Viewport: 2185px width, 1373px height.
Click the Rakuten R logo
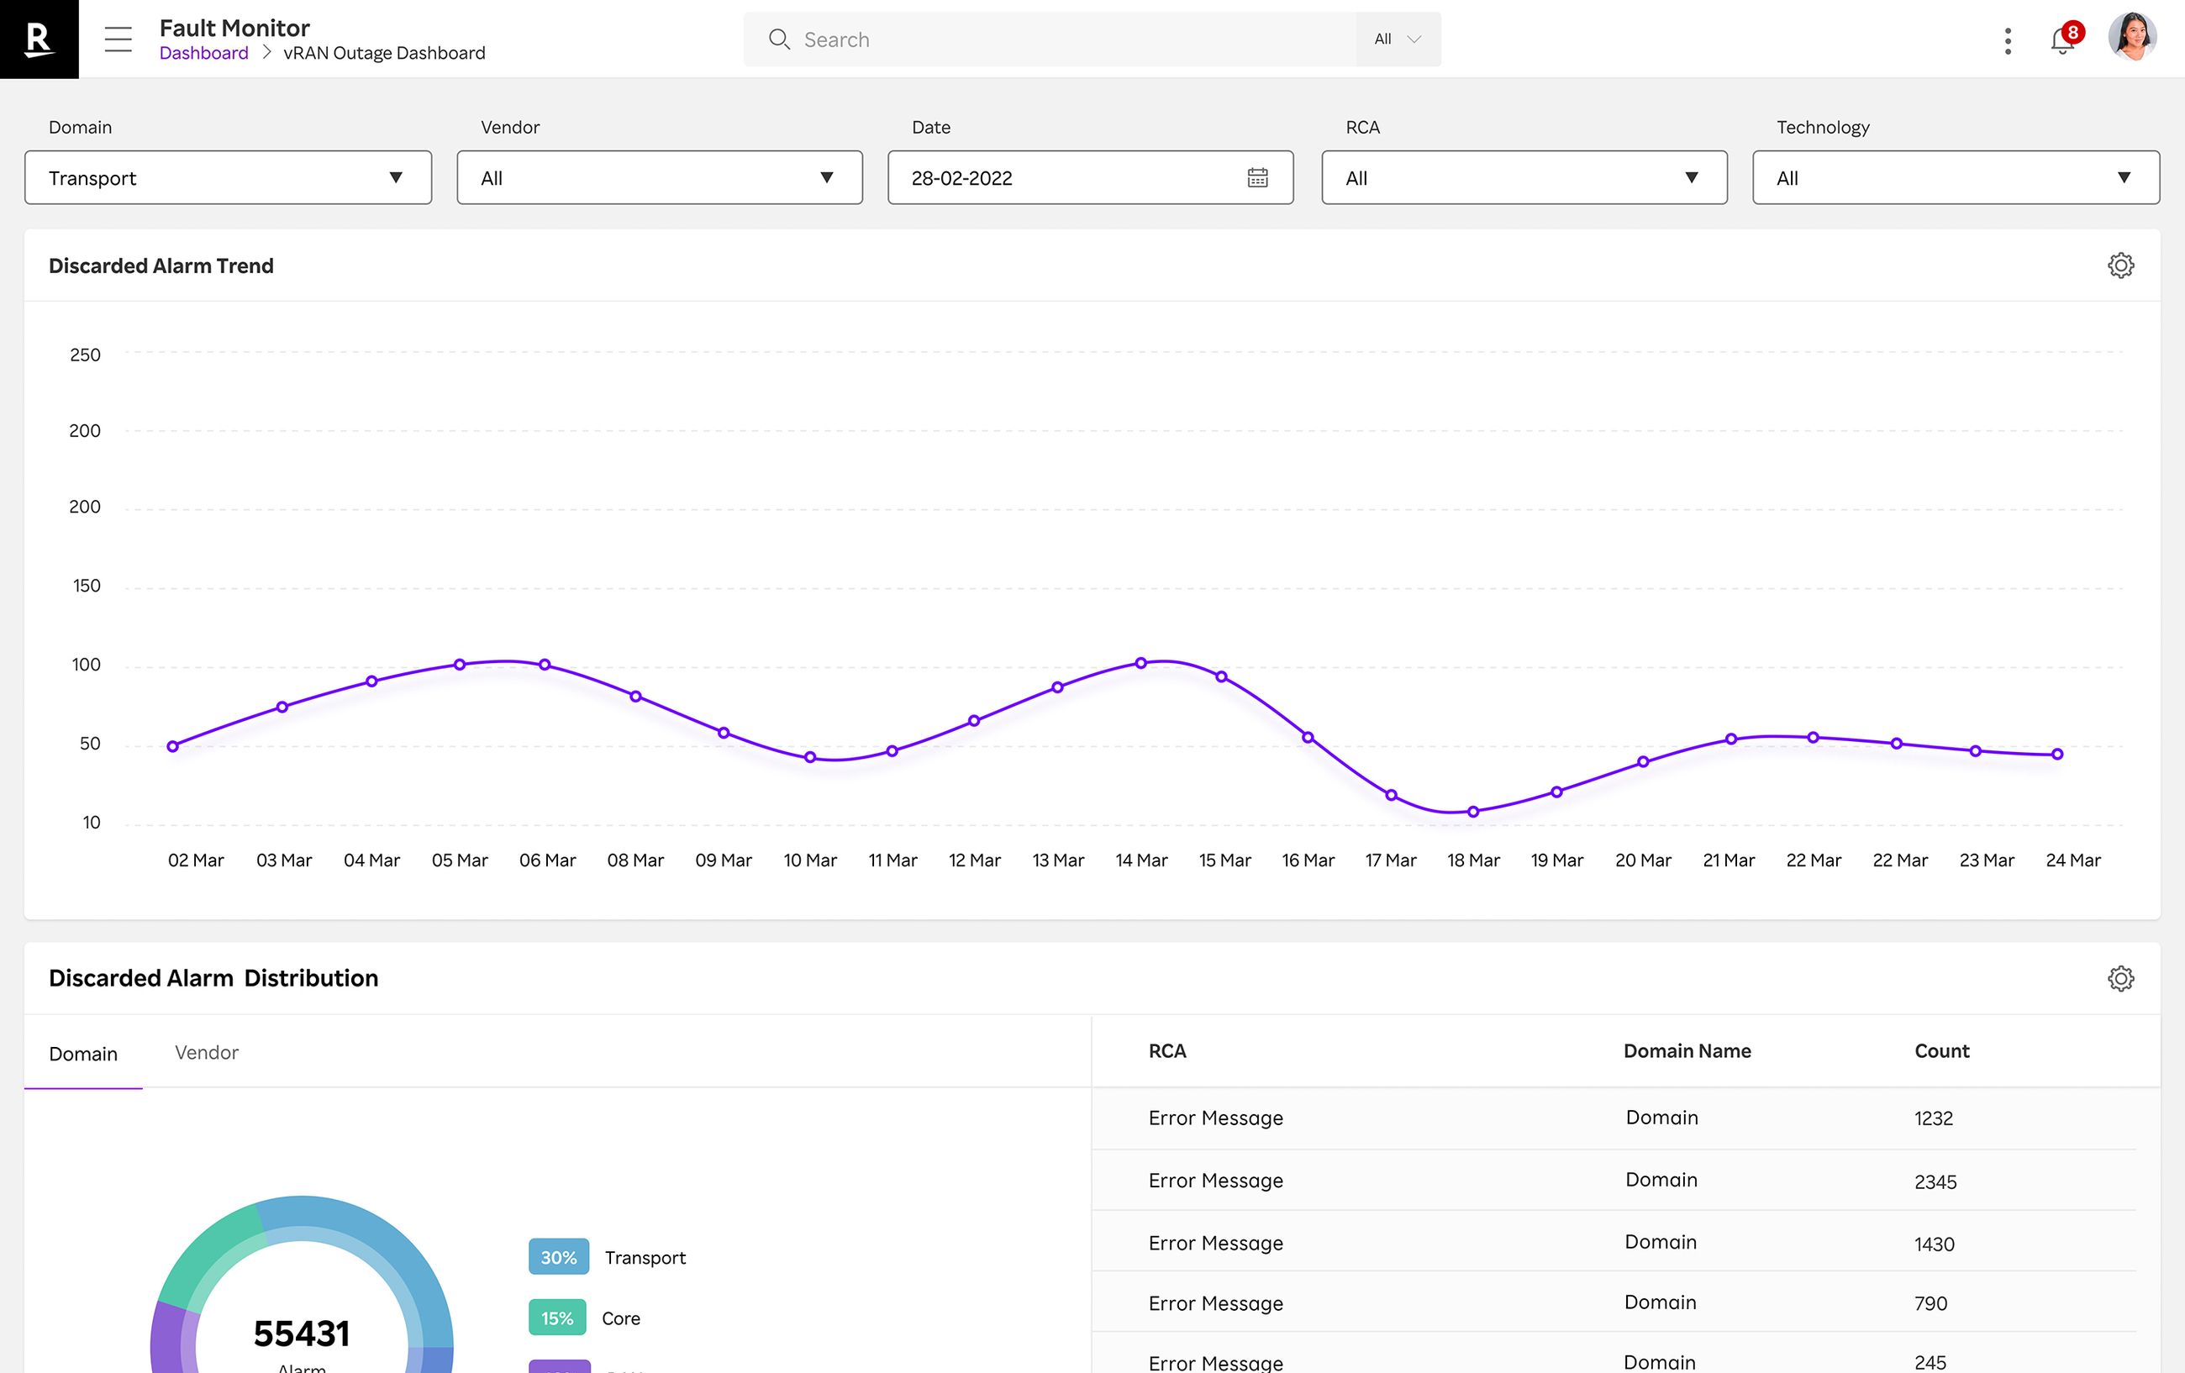pos(39,39)
